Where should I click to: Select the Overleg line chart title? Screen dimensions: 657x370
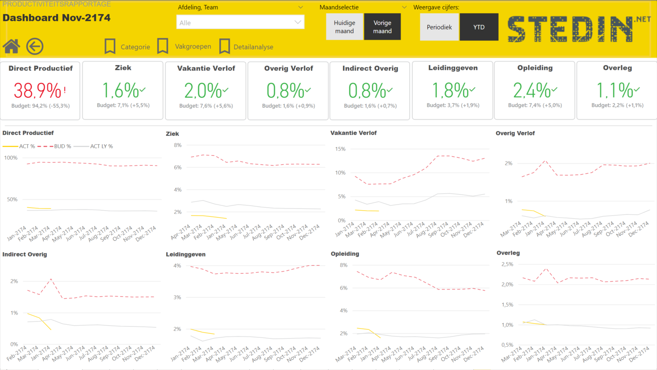[508, 253]
